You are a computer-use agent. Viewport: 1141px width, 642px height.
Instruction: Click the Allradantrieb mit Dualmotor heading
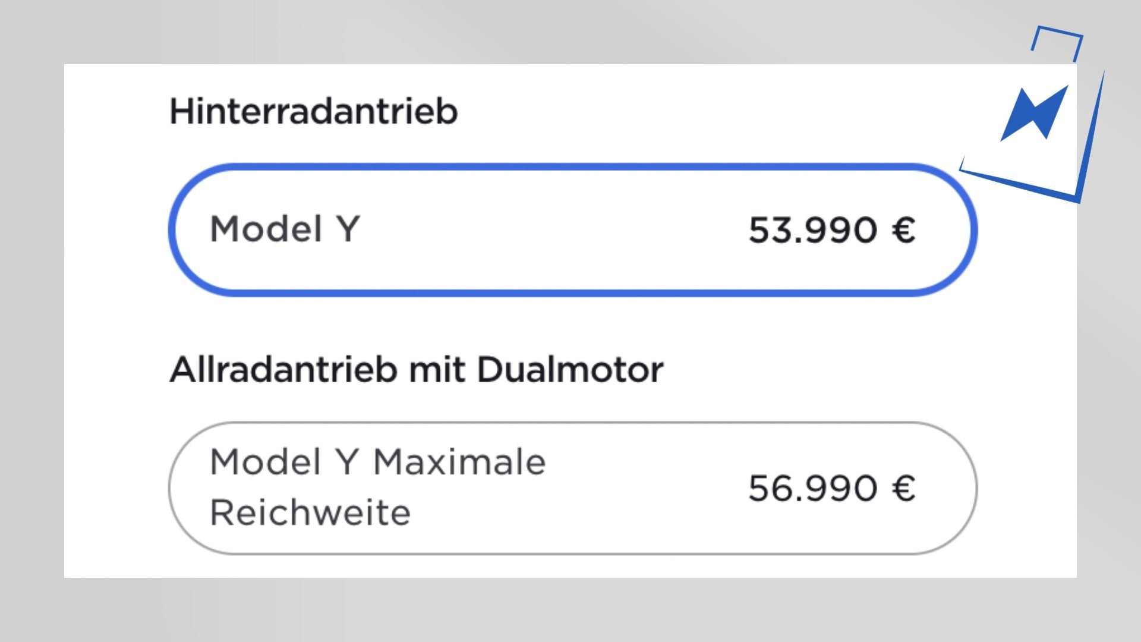[x=416, y=370]
